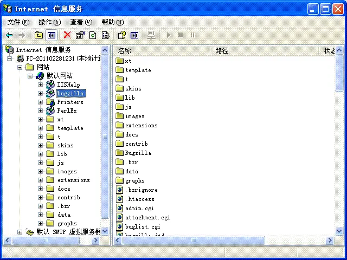347x260 pixels.
Task: Click the Up one level folder icon
Action: coord(38,35)
